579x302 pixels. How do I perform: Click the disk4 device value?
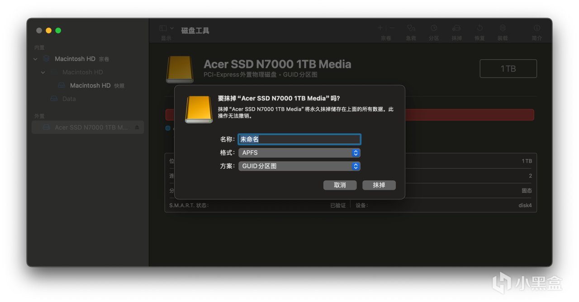(525, 205)
